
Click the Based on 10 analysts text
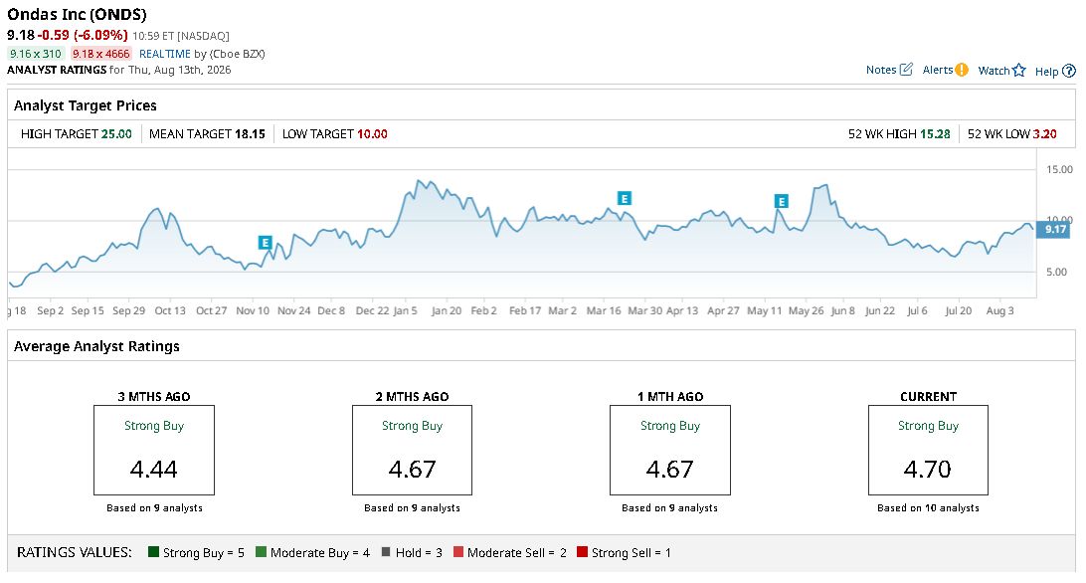click(x=928, y=507)
